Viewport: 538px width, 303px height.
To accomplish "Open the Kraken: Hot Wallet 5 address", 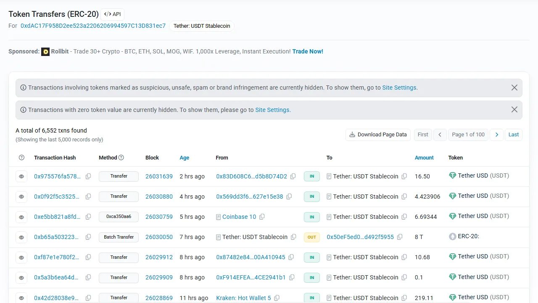I will 243,298.
